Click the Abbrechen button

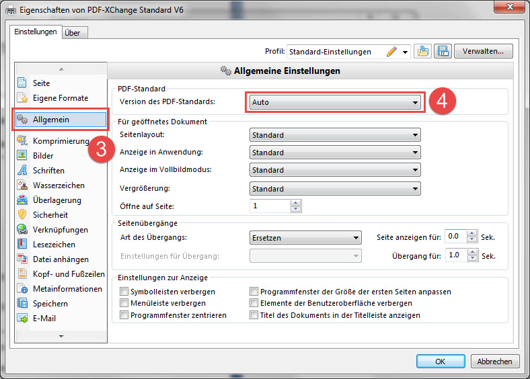494,361
